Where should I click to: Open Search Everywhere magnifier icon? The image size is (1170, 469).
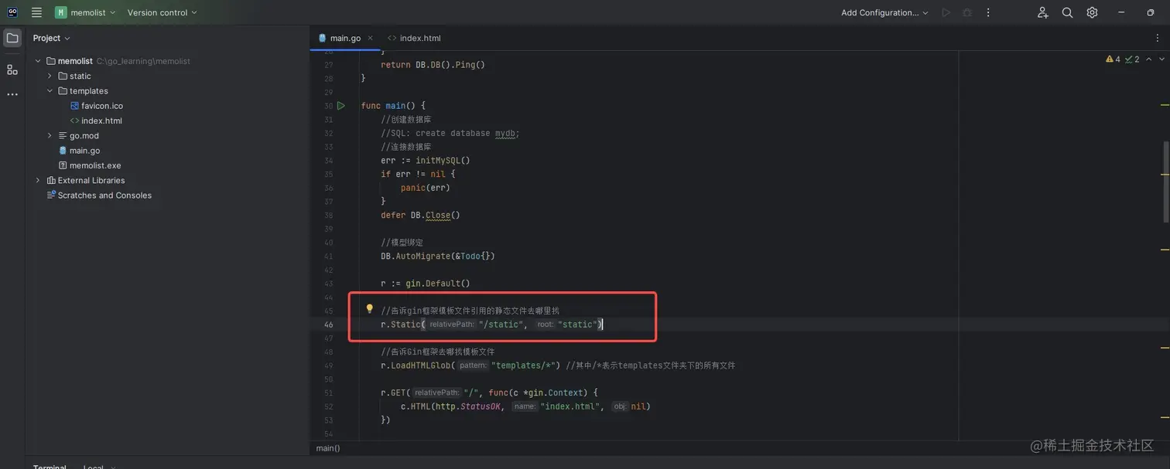1067,12
